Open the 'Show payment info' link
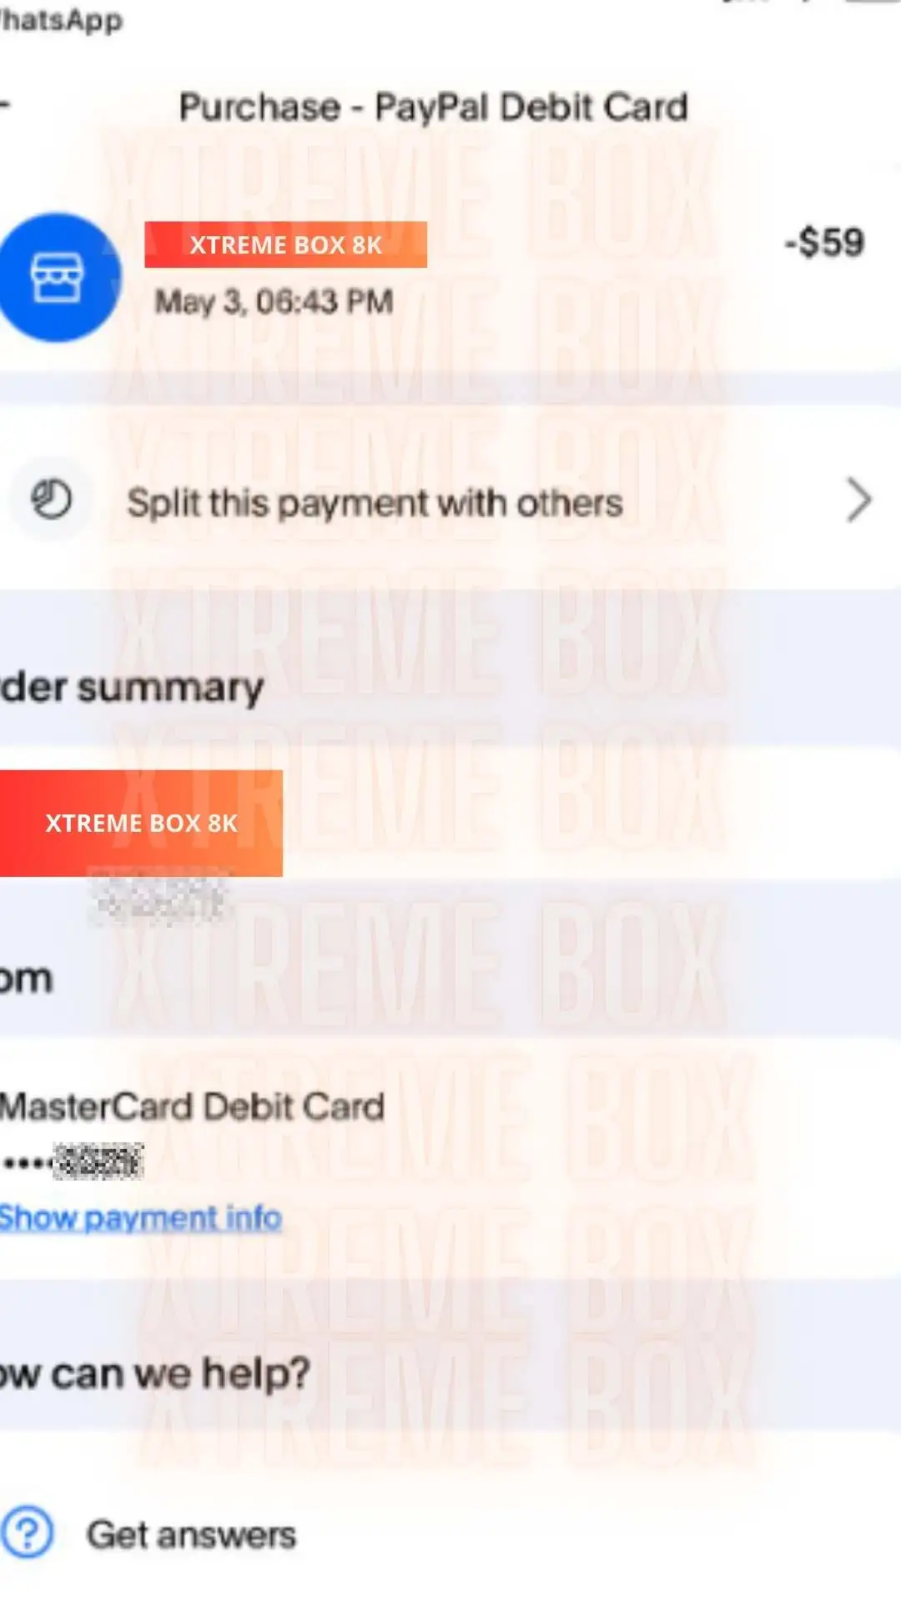 point(140,1218)
